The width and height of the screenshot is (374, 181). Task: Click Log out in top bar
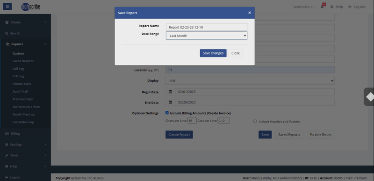click(357, 7)
